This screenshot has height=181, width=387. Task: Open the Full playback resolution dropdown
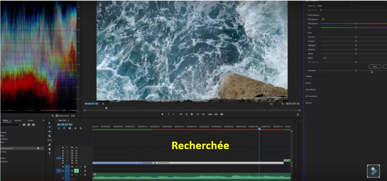(x=273, y=104)
